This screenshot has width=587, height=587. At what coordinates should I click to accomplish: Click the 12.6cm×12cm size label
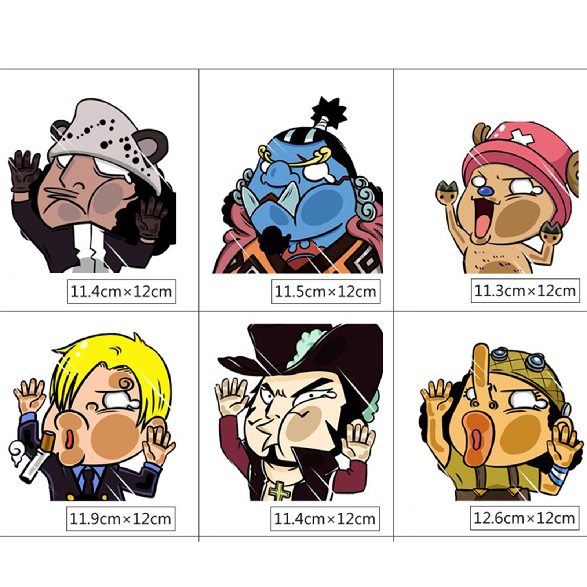pyautogui.click(x=525, y=518)
